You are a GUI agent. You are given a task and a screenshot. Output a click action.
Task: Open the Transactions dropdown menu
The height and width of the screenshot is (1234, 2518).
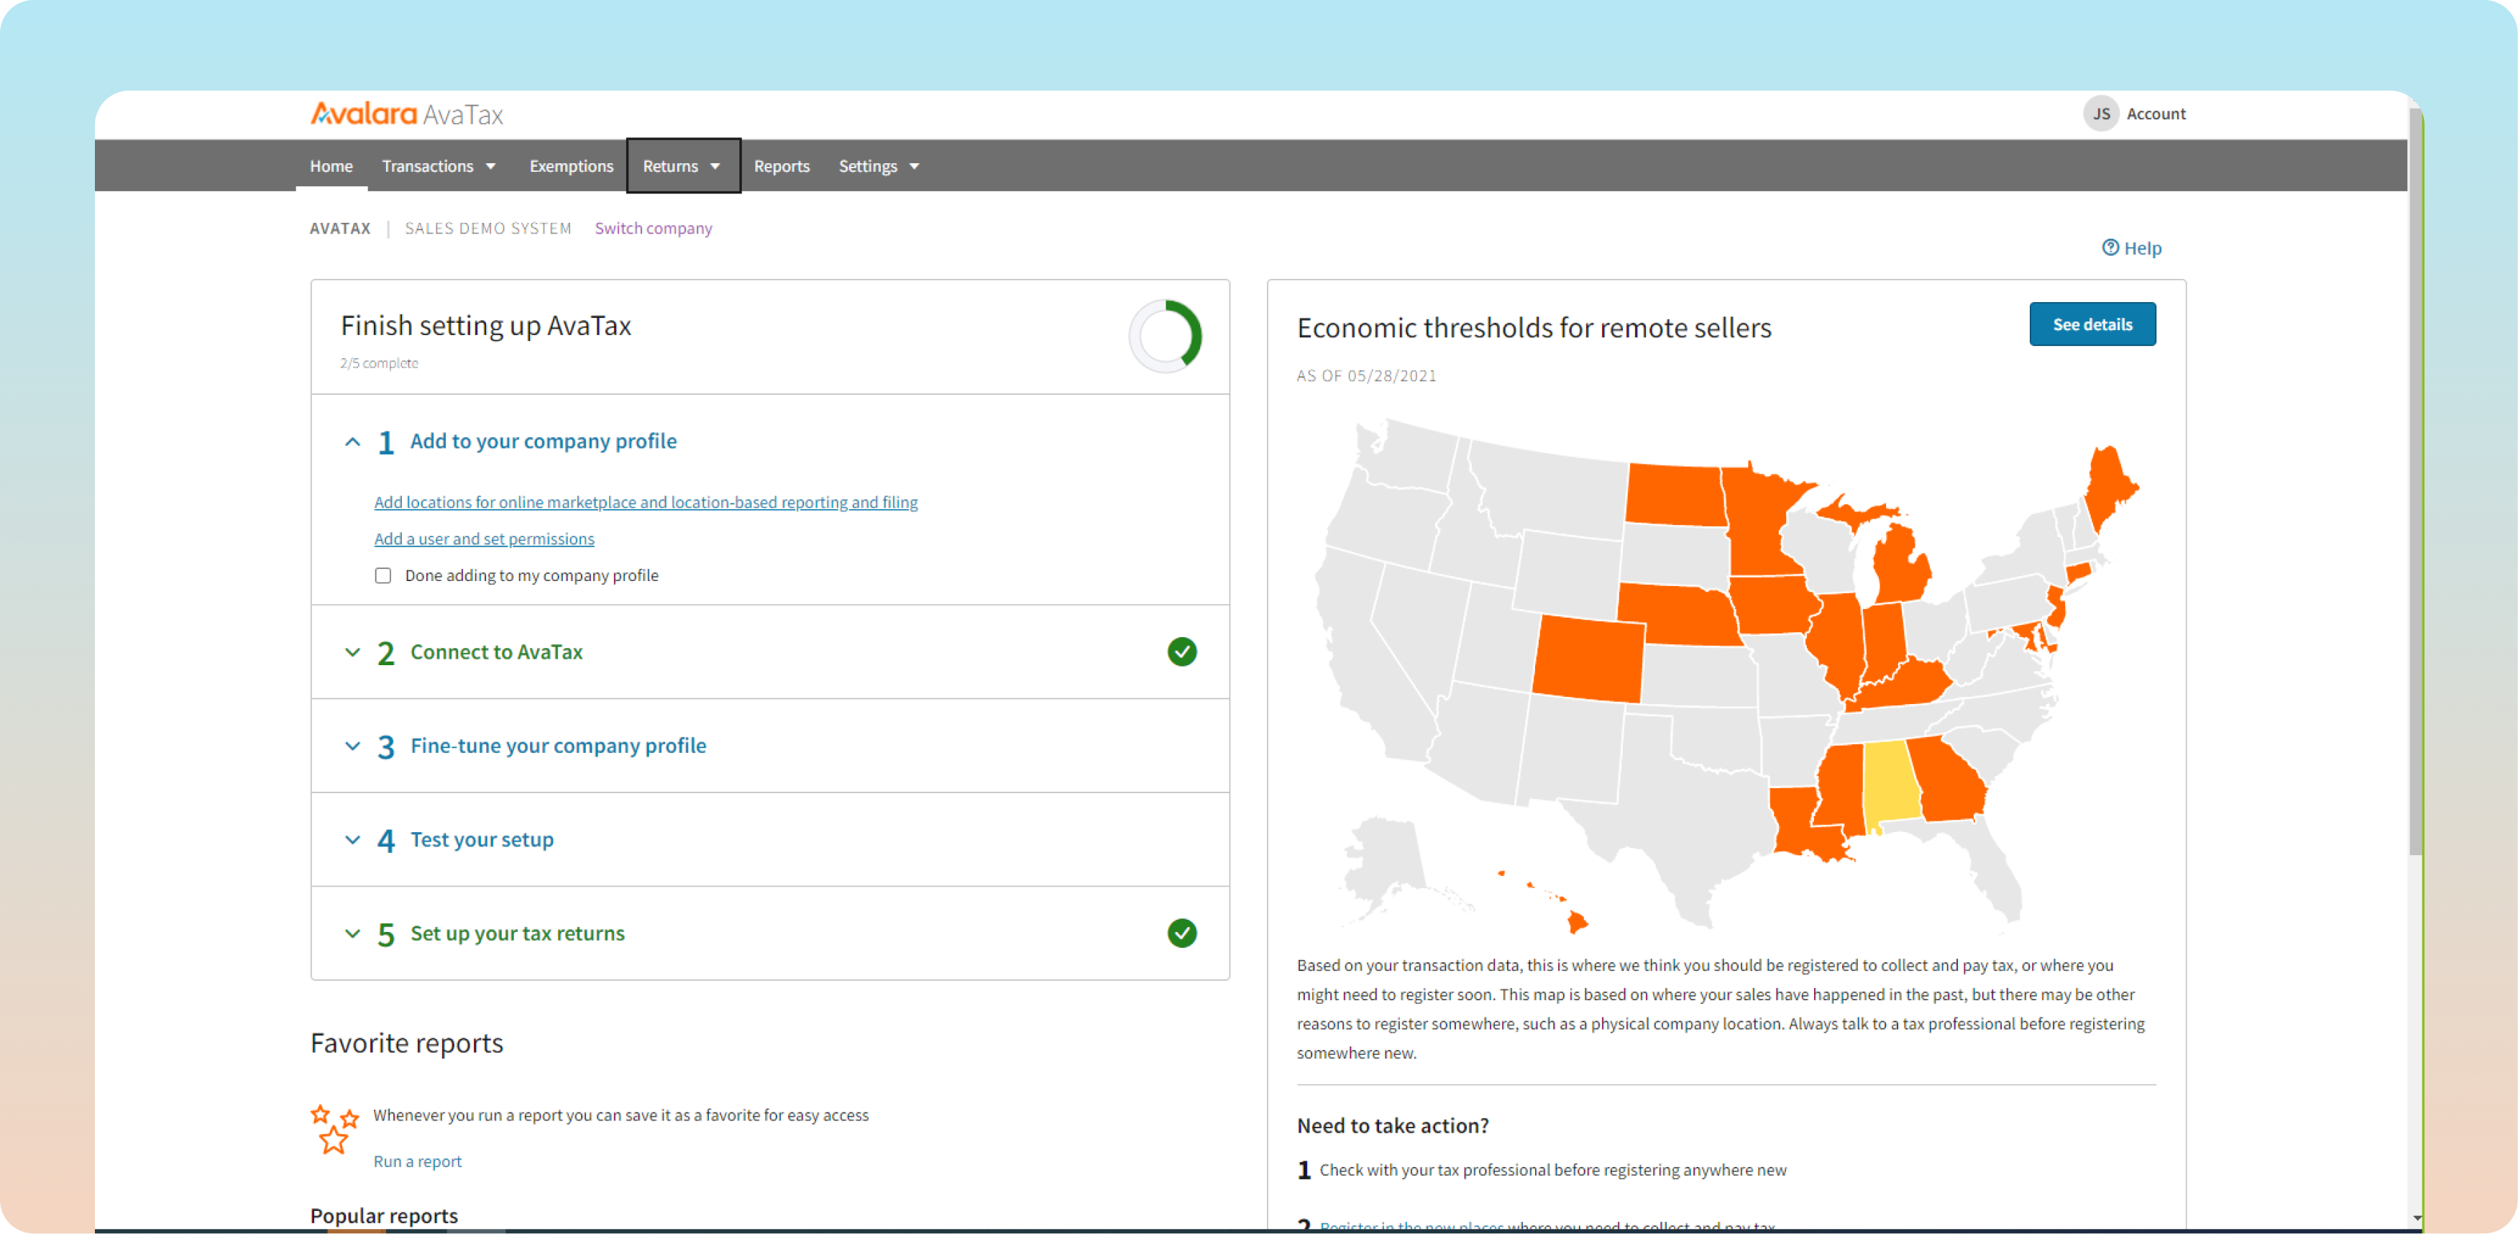tap(439, 166)
